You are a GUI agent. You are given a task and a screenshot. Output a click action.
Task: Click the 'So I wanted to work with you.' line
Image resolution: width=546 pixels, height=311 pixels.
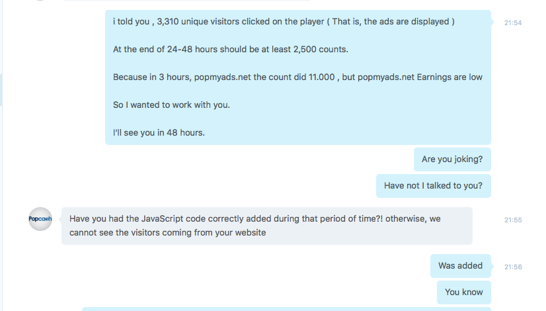pos(171,105)
